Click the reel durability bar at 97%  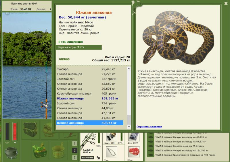click(x=121, y=137)
